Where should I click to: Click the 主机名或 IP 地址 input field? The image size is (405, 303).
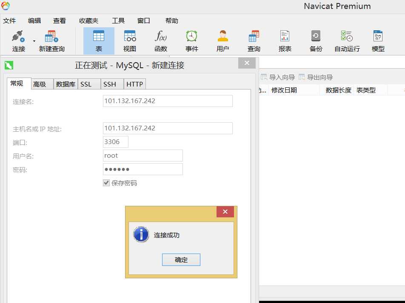pyautogui.click(x=168, y=128)
